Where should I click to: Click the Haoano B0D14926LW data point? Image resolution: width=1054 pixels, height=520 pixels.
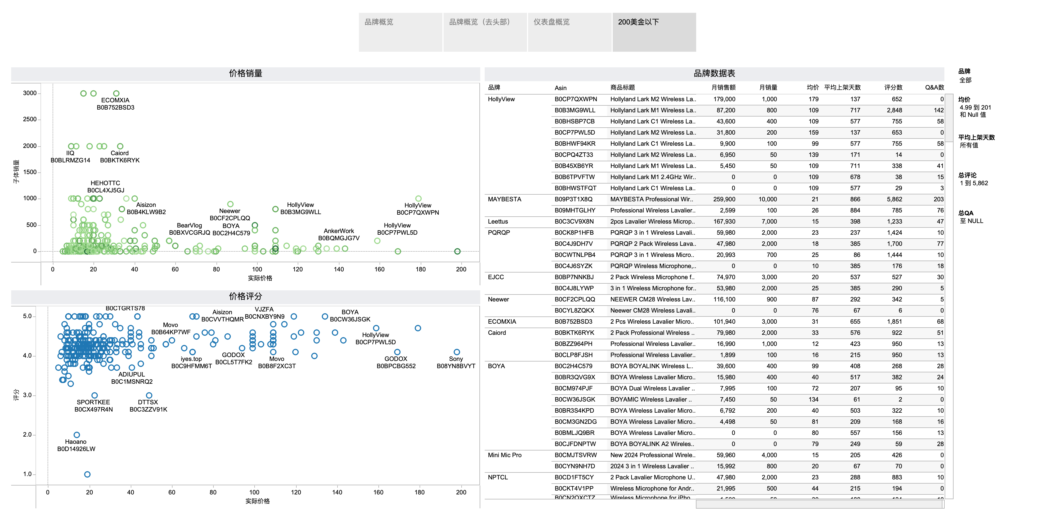click(77, 435)
